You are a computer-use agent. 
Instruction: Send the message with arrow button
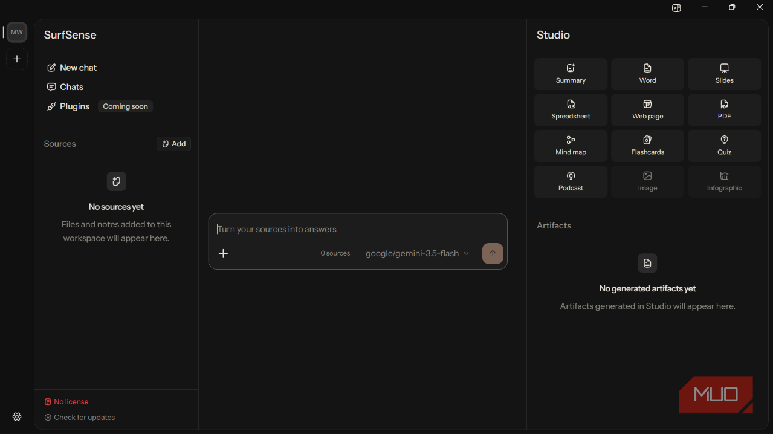[493, 253]
